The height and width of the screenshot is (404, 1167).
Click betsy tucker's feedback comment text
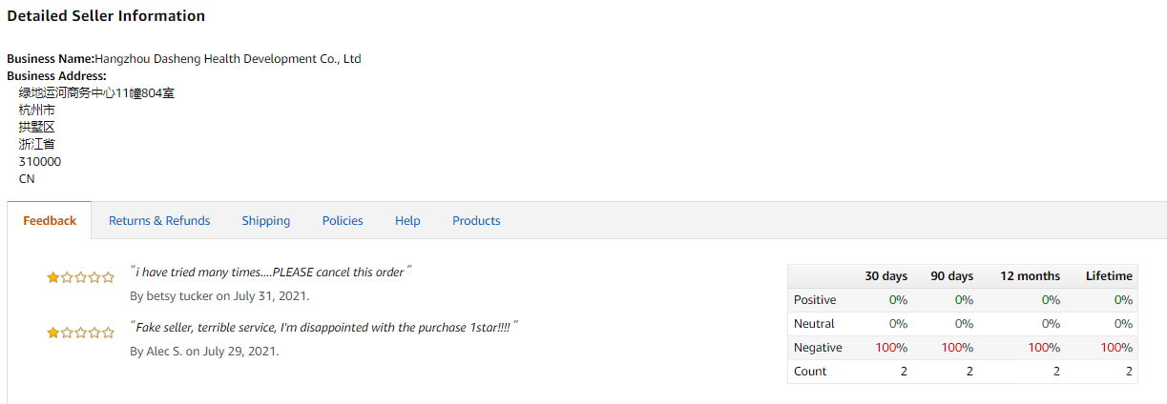point(271,273)
